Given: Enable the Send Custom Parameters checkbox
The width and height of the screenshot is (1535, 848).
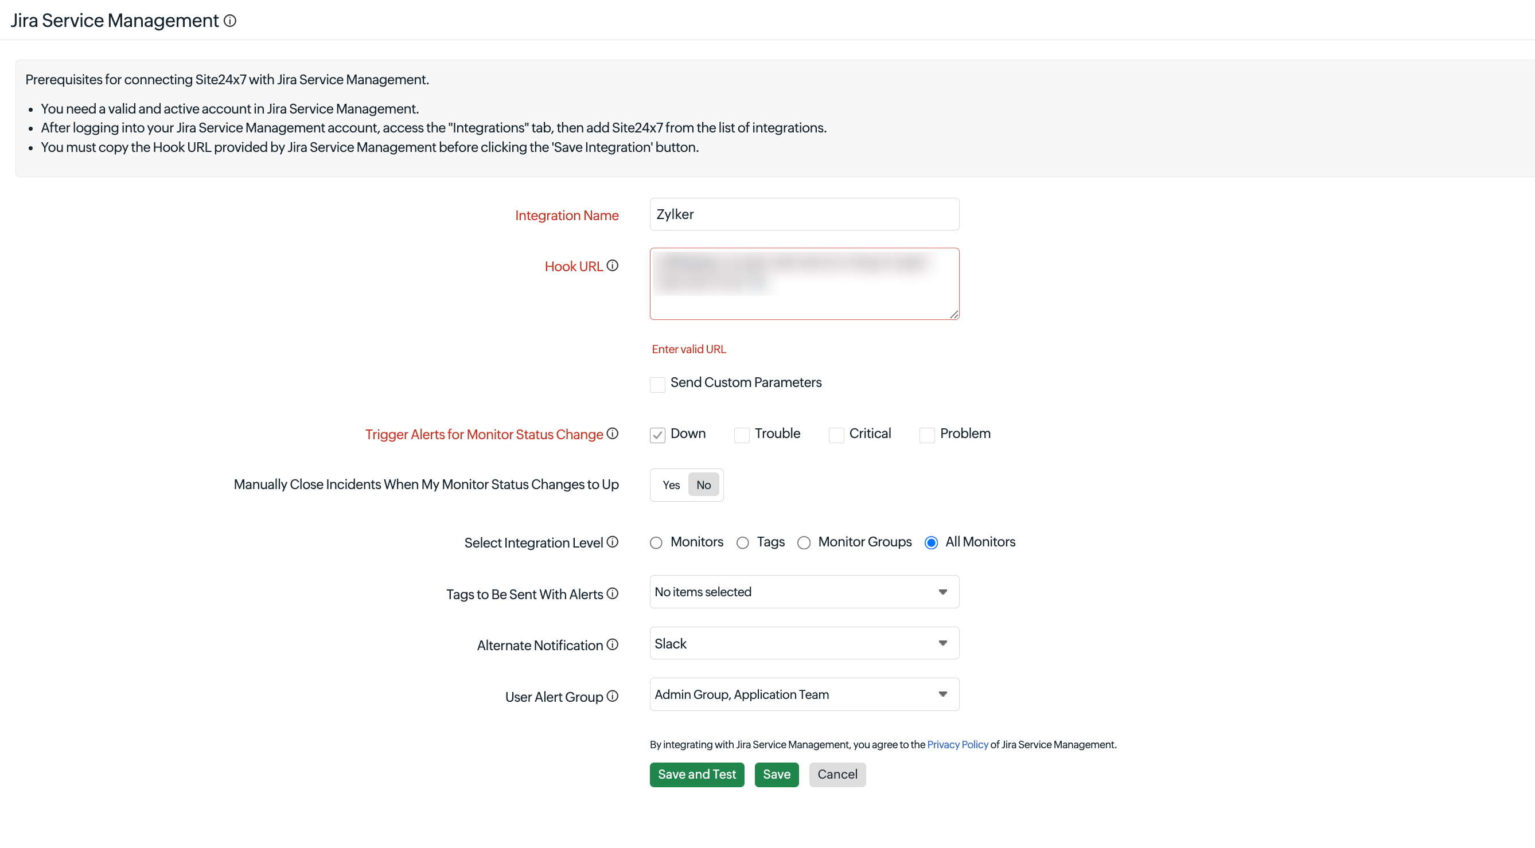Looking at the screenshot, I should tap(657, 385).
